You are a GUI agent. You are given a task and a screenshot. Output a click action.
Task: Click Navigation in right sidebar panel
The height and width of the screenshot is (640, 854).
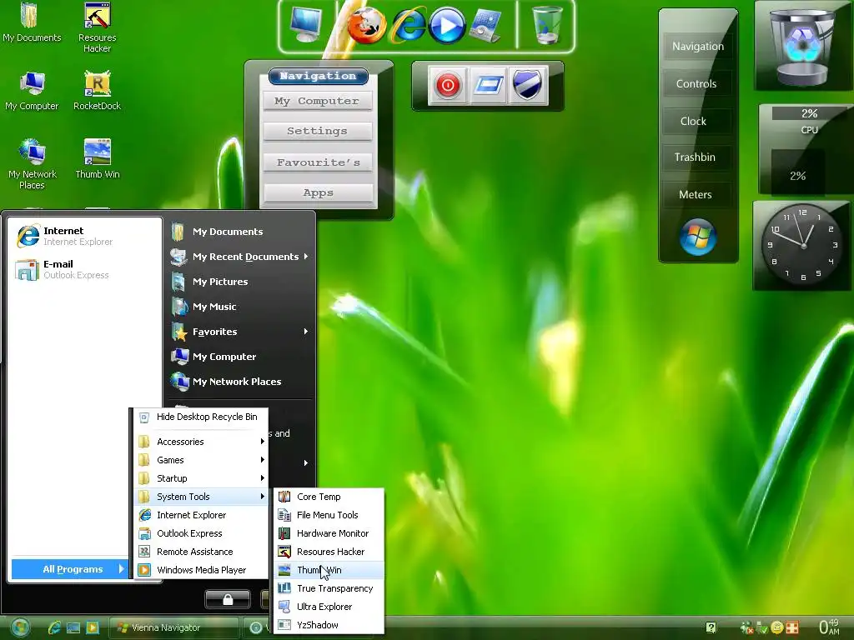698,47
